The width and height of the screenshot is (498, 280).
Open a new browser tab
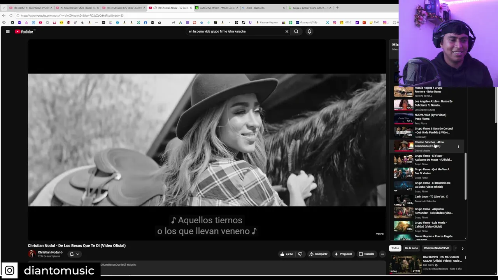[337, 8]
